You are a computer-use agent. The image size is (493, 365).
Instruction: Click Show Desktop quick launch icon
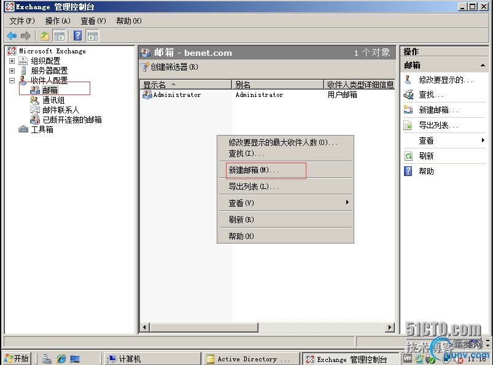point(75,359)
